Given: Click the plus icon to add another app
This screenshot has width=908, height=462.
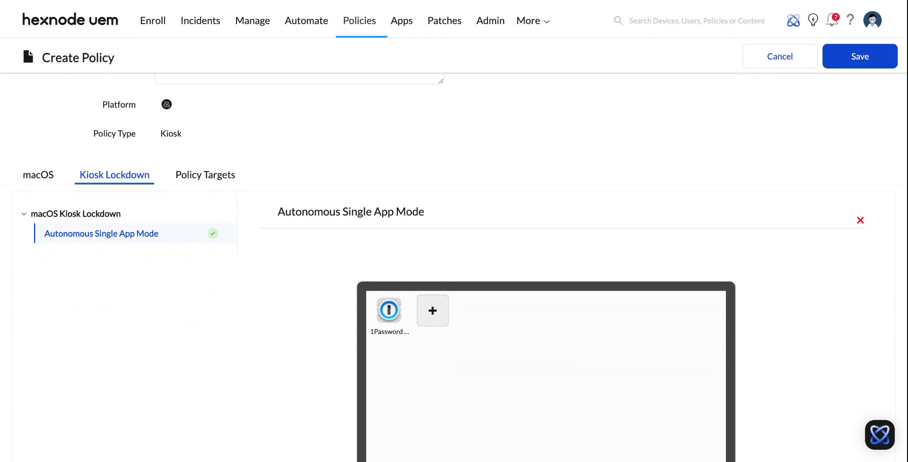Looking at the screenshot, I should pyautogui.click(x=432, y=310).
